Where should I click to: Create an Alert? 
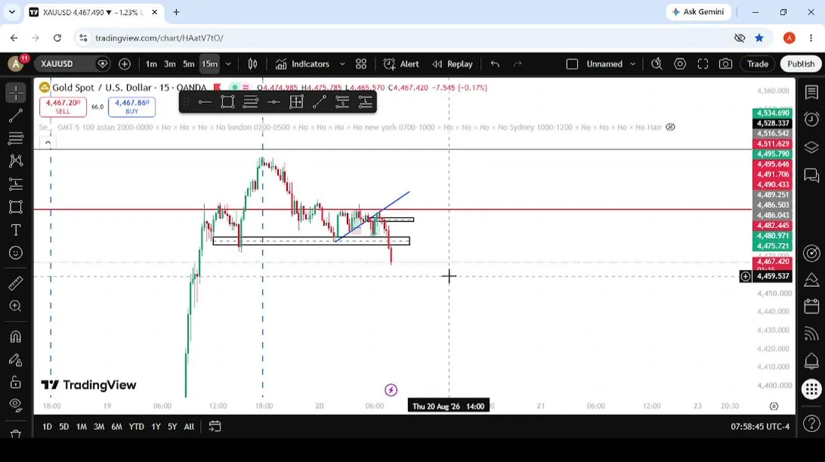pos(402,64)
